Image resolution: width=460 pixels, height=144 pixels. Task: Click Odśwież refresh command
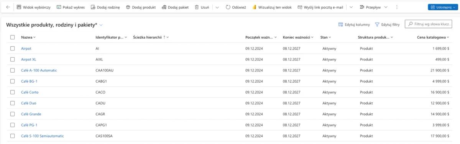[x=236, y=7]
